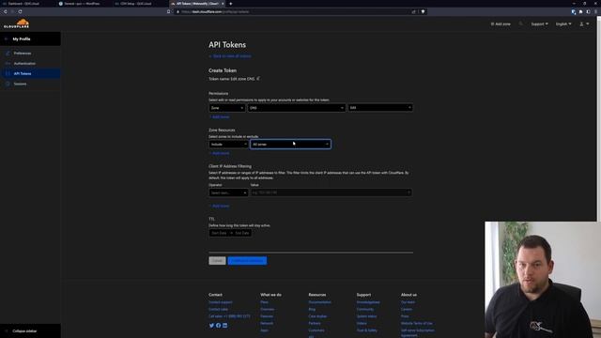The width and height of the screenshot is (601, 338).
Task: Open footer Contact support link
Action: pos(221,302)
